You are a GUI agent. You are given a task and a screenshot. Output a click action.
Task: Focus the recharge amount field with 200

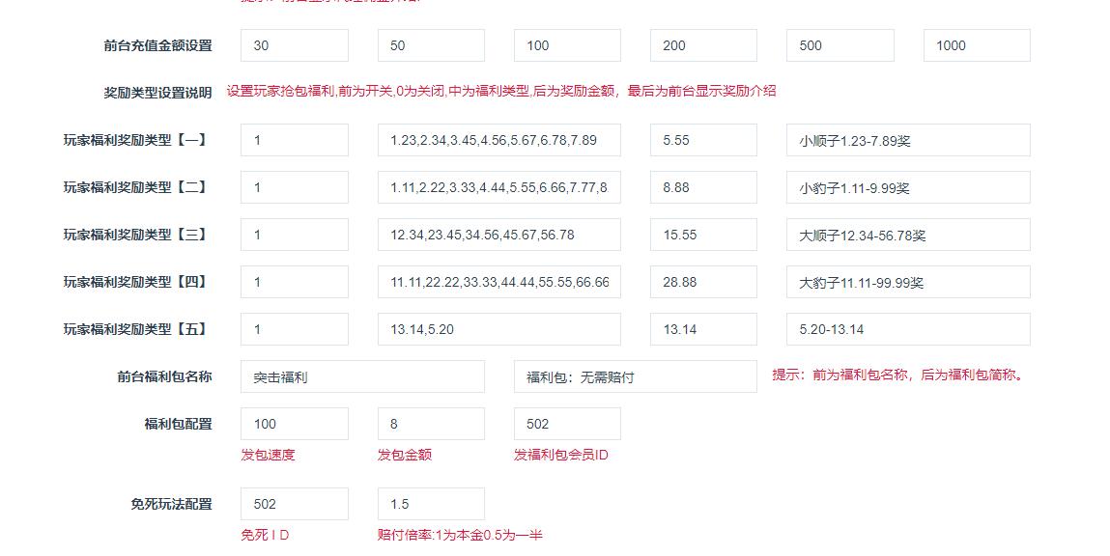pyautogui.click(x=703, y=45)
